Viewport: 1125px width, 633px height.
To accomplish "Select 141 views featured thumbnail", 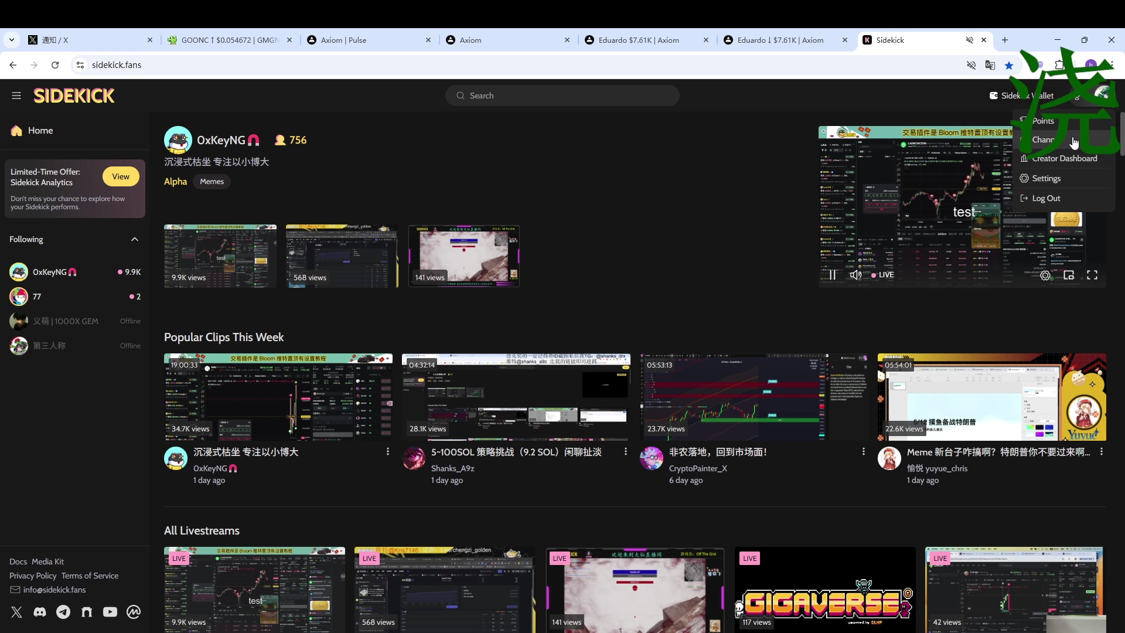I will click(464, 256).
